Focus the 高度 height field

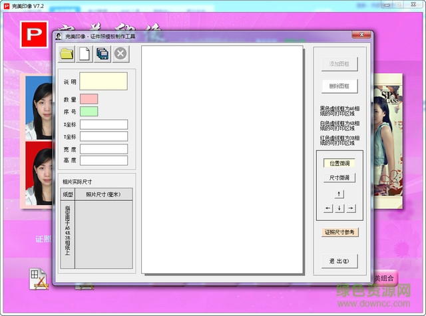[x=104, y=160]
